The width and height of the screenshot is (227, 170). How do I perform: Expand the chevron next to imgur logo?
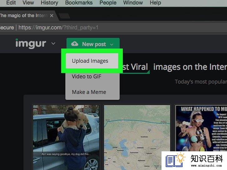click(53, 43)
